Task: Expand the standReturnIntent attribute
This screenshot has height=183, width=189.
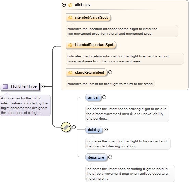Action: point(110,72)
